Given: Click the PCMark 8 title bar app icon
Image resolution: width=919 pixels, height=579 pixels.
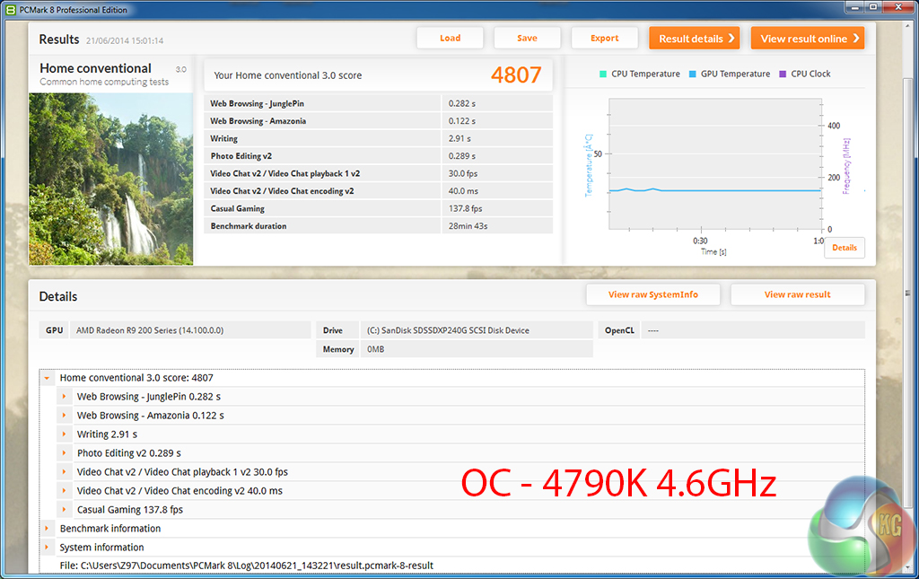Looking at the screenshot, I should point(11,9).
